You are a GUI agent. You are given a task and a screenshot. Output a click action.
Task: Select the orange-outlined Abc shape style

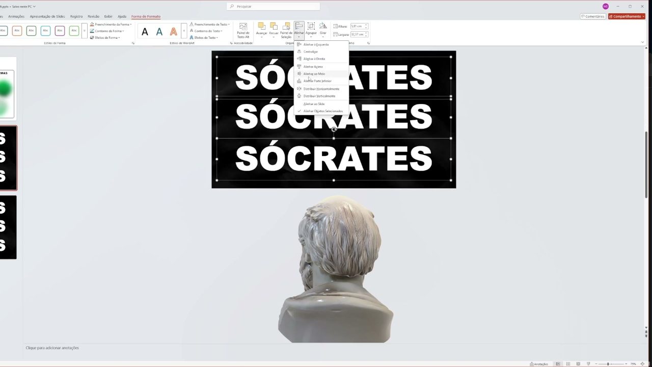pos(17,31)
